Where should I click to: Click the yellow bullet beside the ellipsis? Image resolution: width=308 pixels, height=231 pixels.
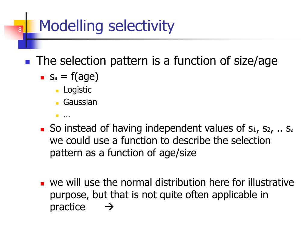(57, 116)
